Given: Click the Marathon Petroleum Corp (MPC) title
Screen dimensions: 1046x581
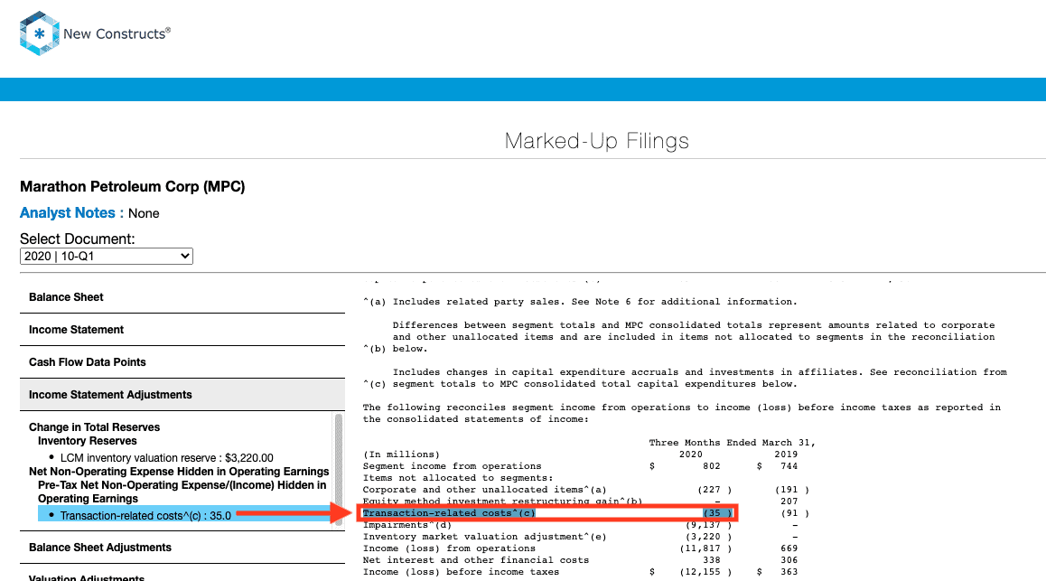Looking at the screenshot, I should pos(132,187).
